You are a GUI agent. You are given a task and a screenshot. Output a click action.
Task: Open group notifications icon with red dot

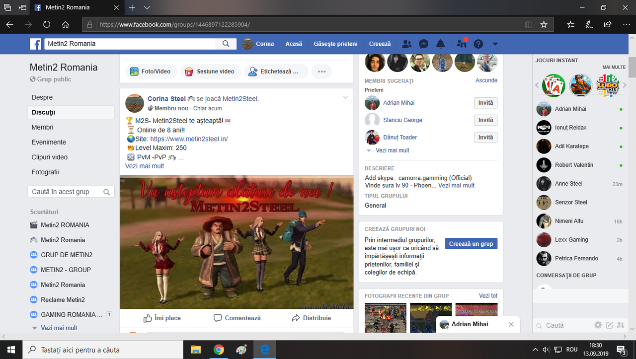(x=462, y=44)
